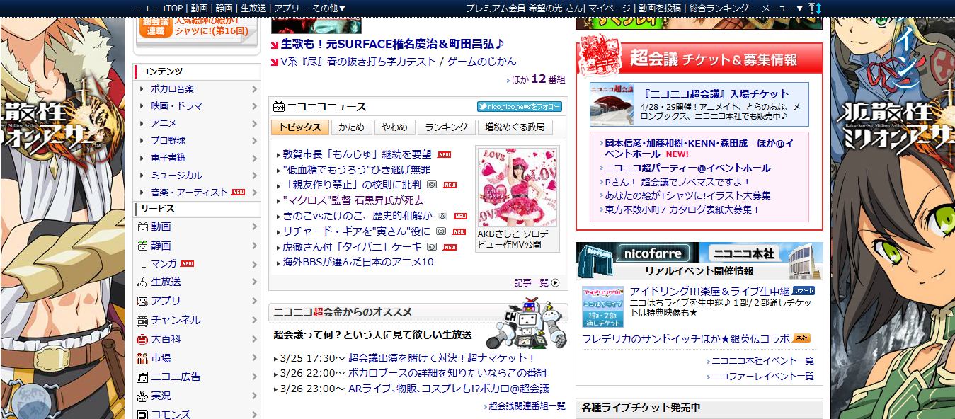Click the ニコニコ超会議 ticket thumbnail image
955x419 pixels.
click(x=612, y=104)
